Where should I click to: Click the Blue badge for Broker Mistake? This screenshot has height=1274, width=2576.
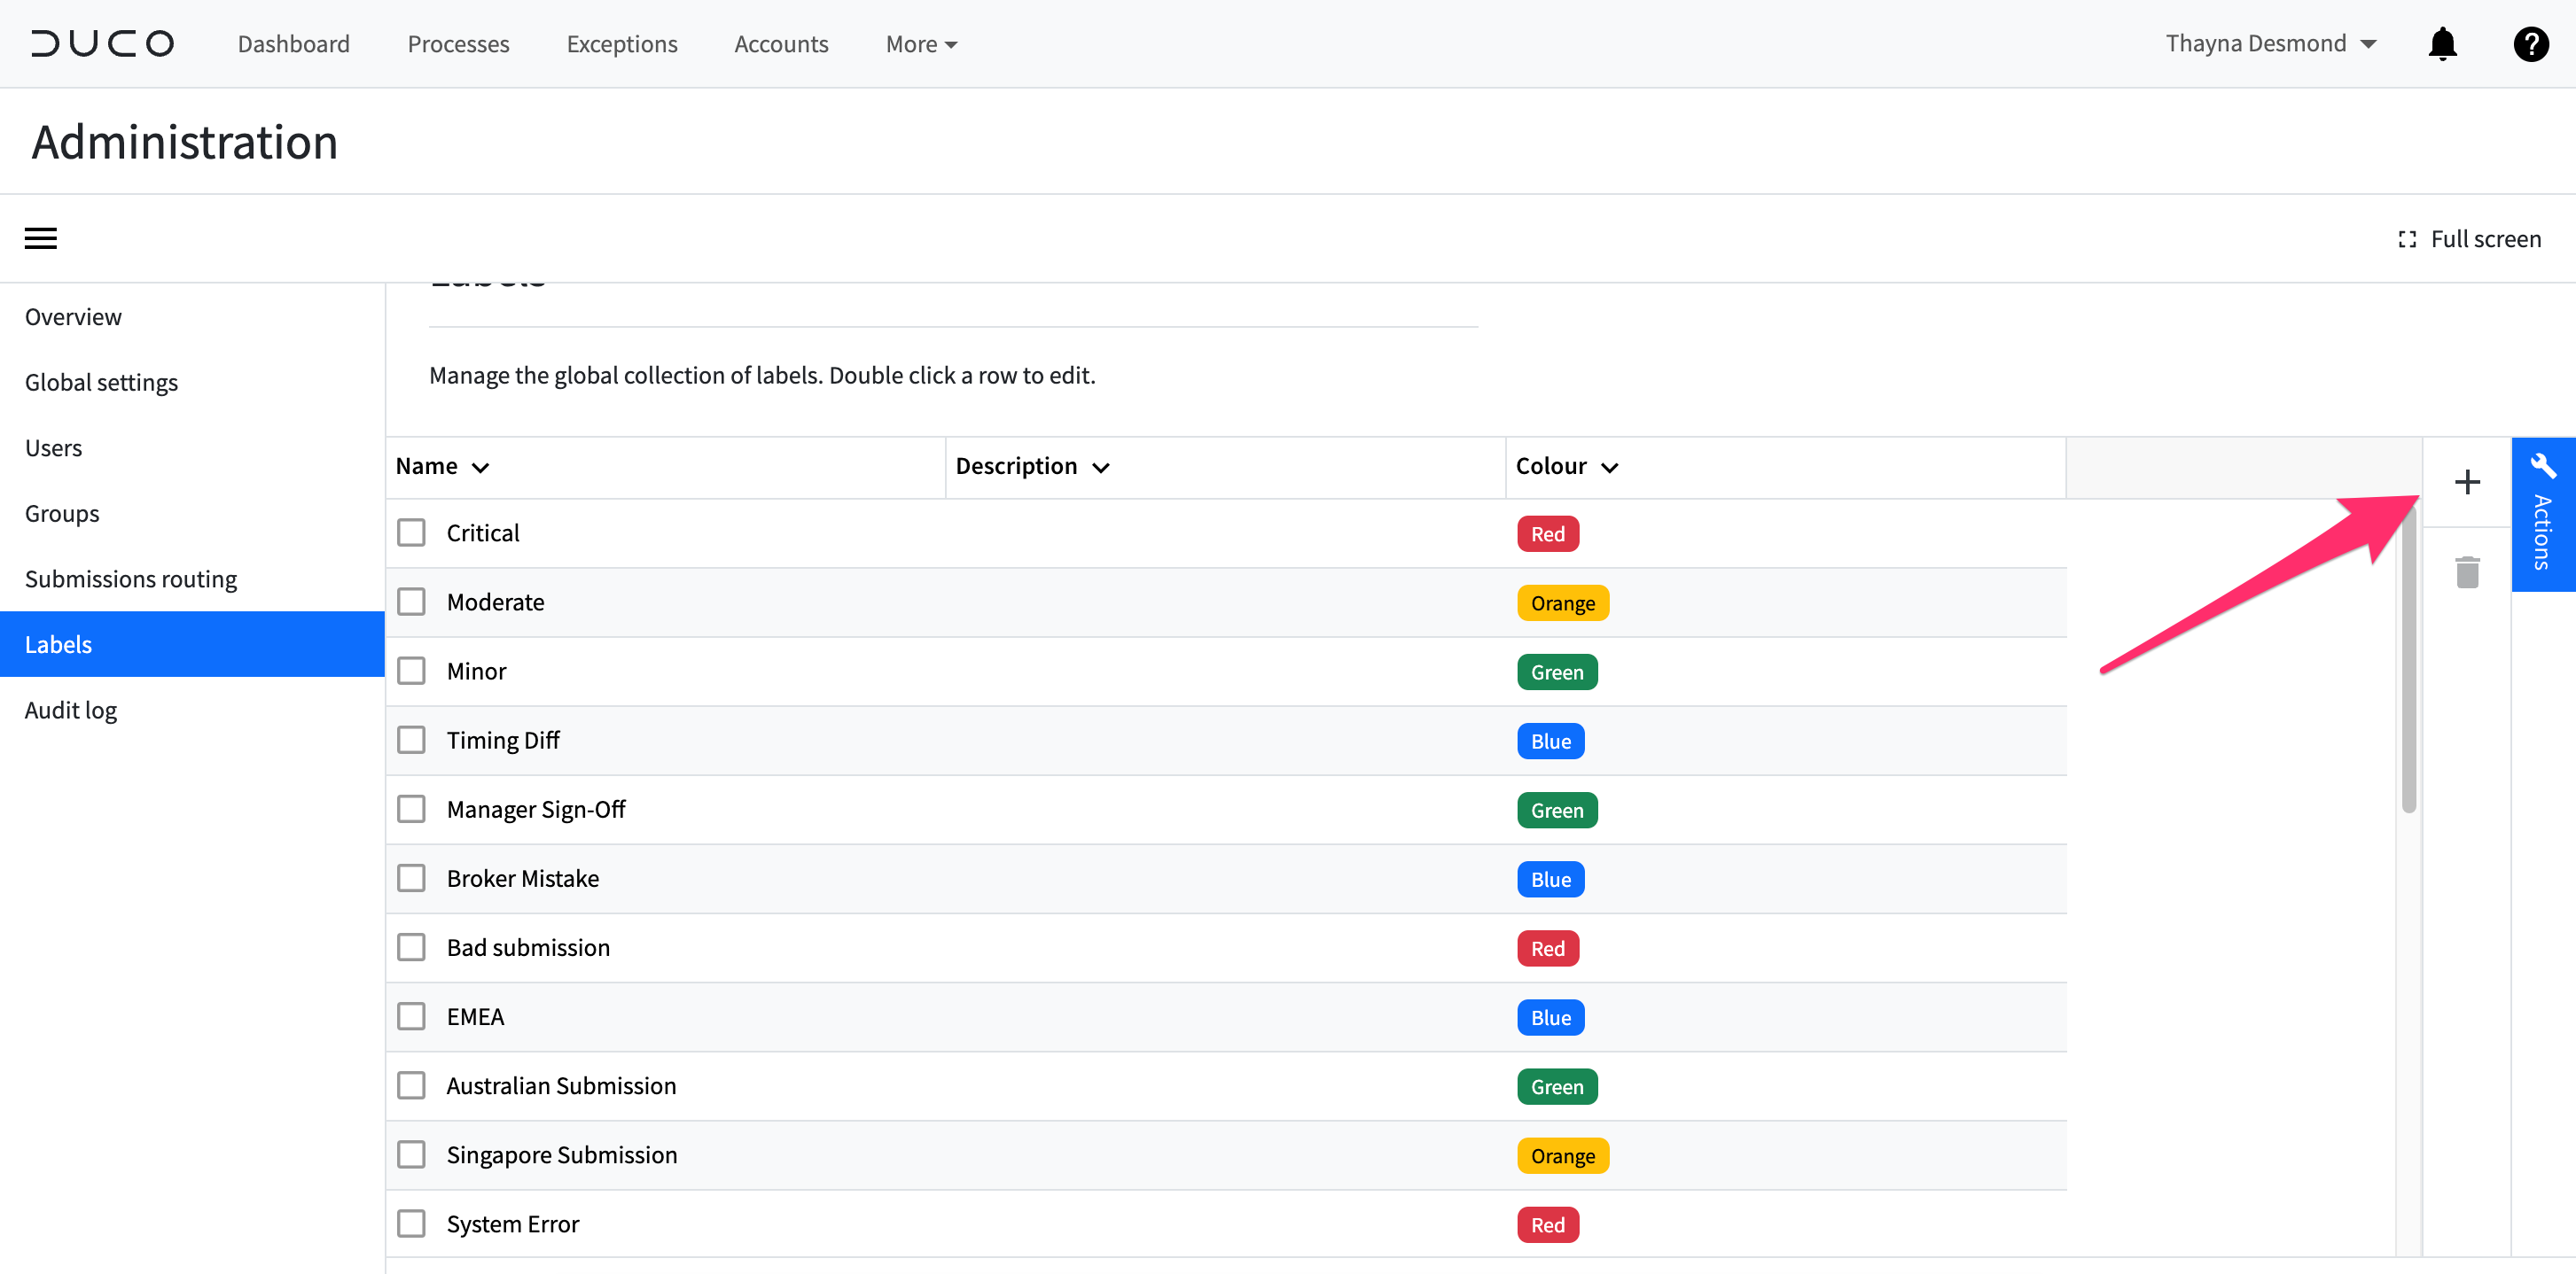(x=1550, y=880)
